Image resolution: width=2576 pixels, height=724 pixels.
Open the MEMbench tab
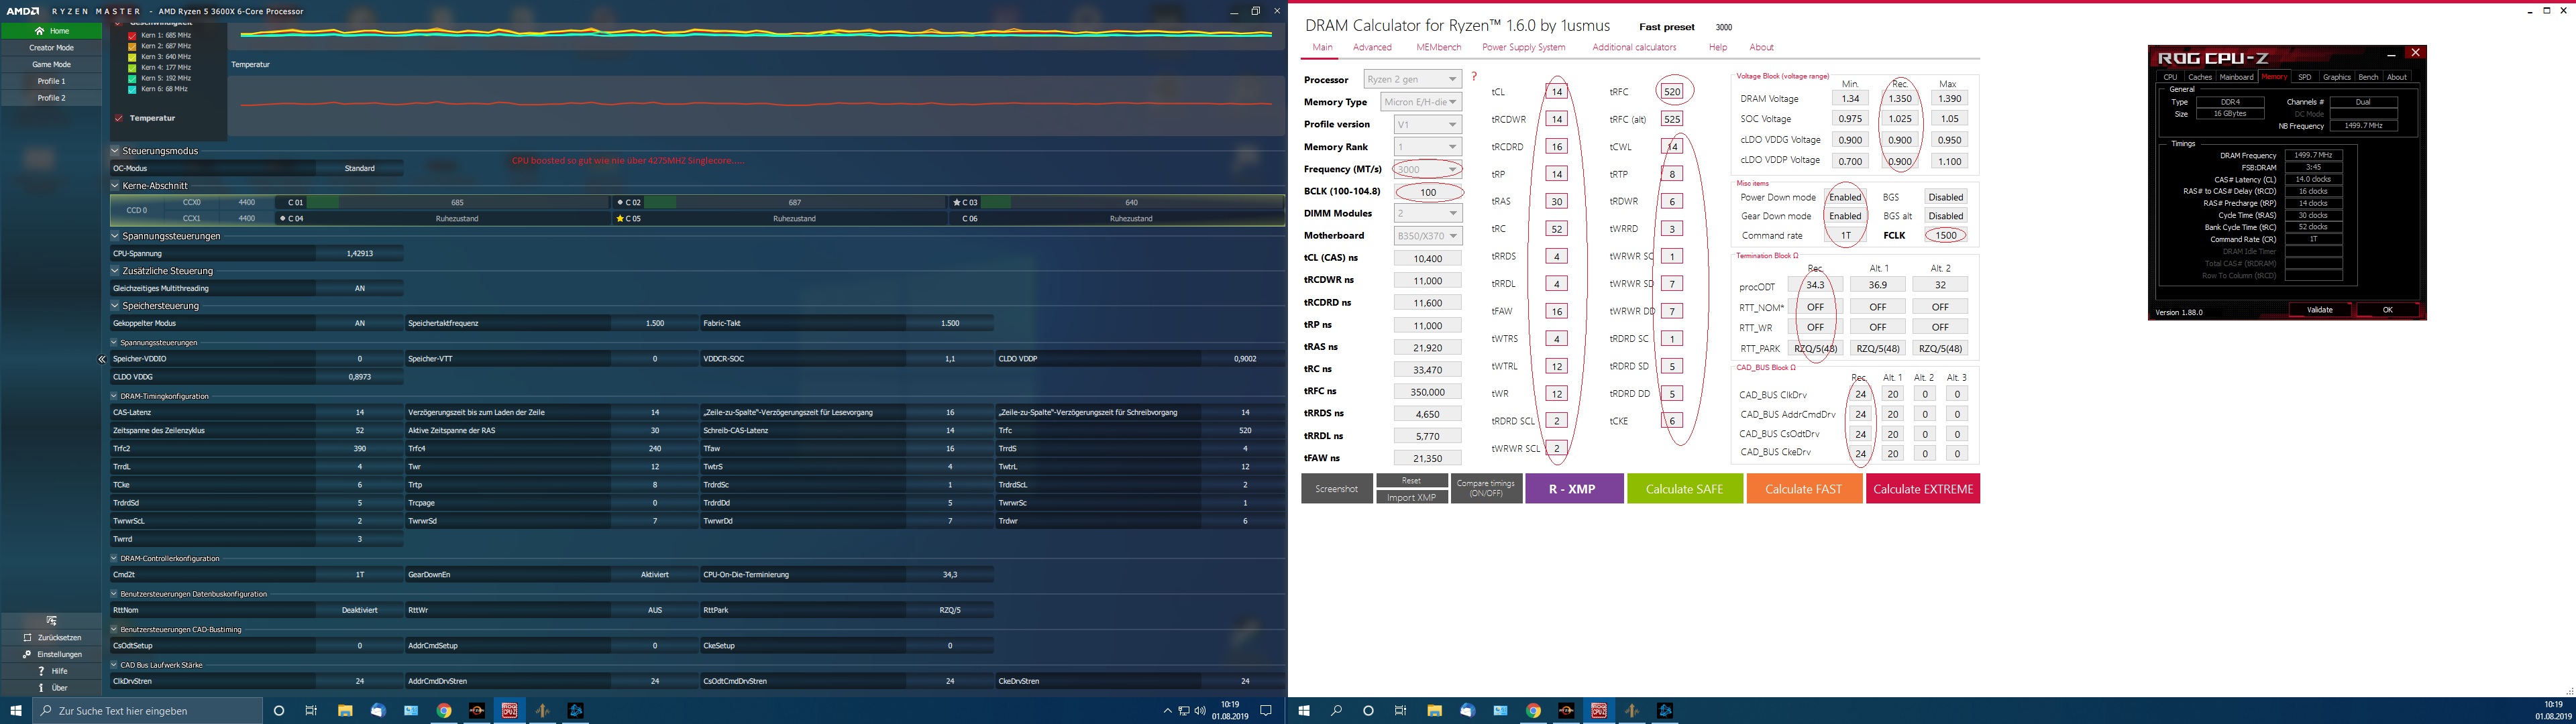[x=1438, y=47]
